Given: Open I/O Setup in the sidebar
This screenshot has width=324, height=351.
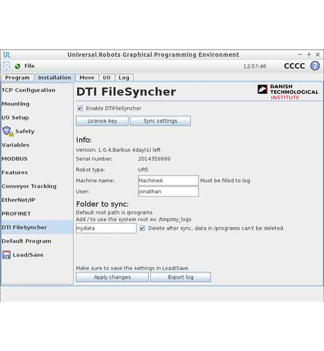Looking at the screenshot, I should pos(37,118).
